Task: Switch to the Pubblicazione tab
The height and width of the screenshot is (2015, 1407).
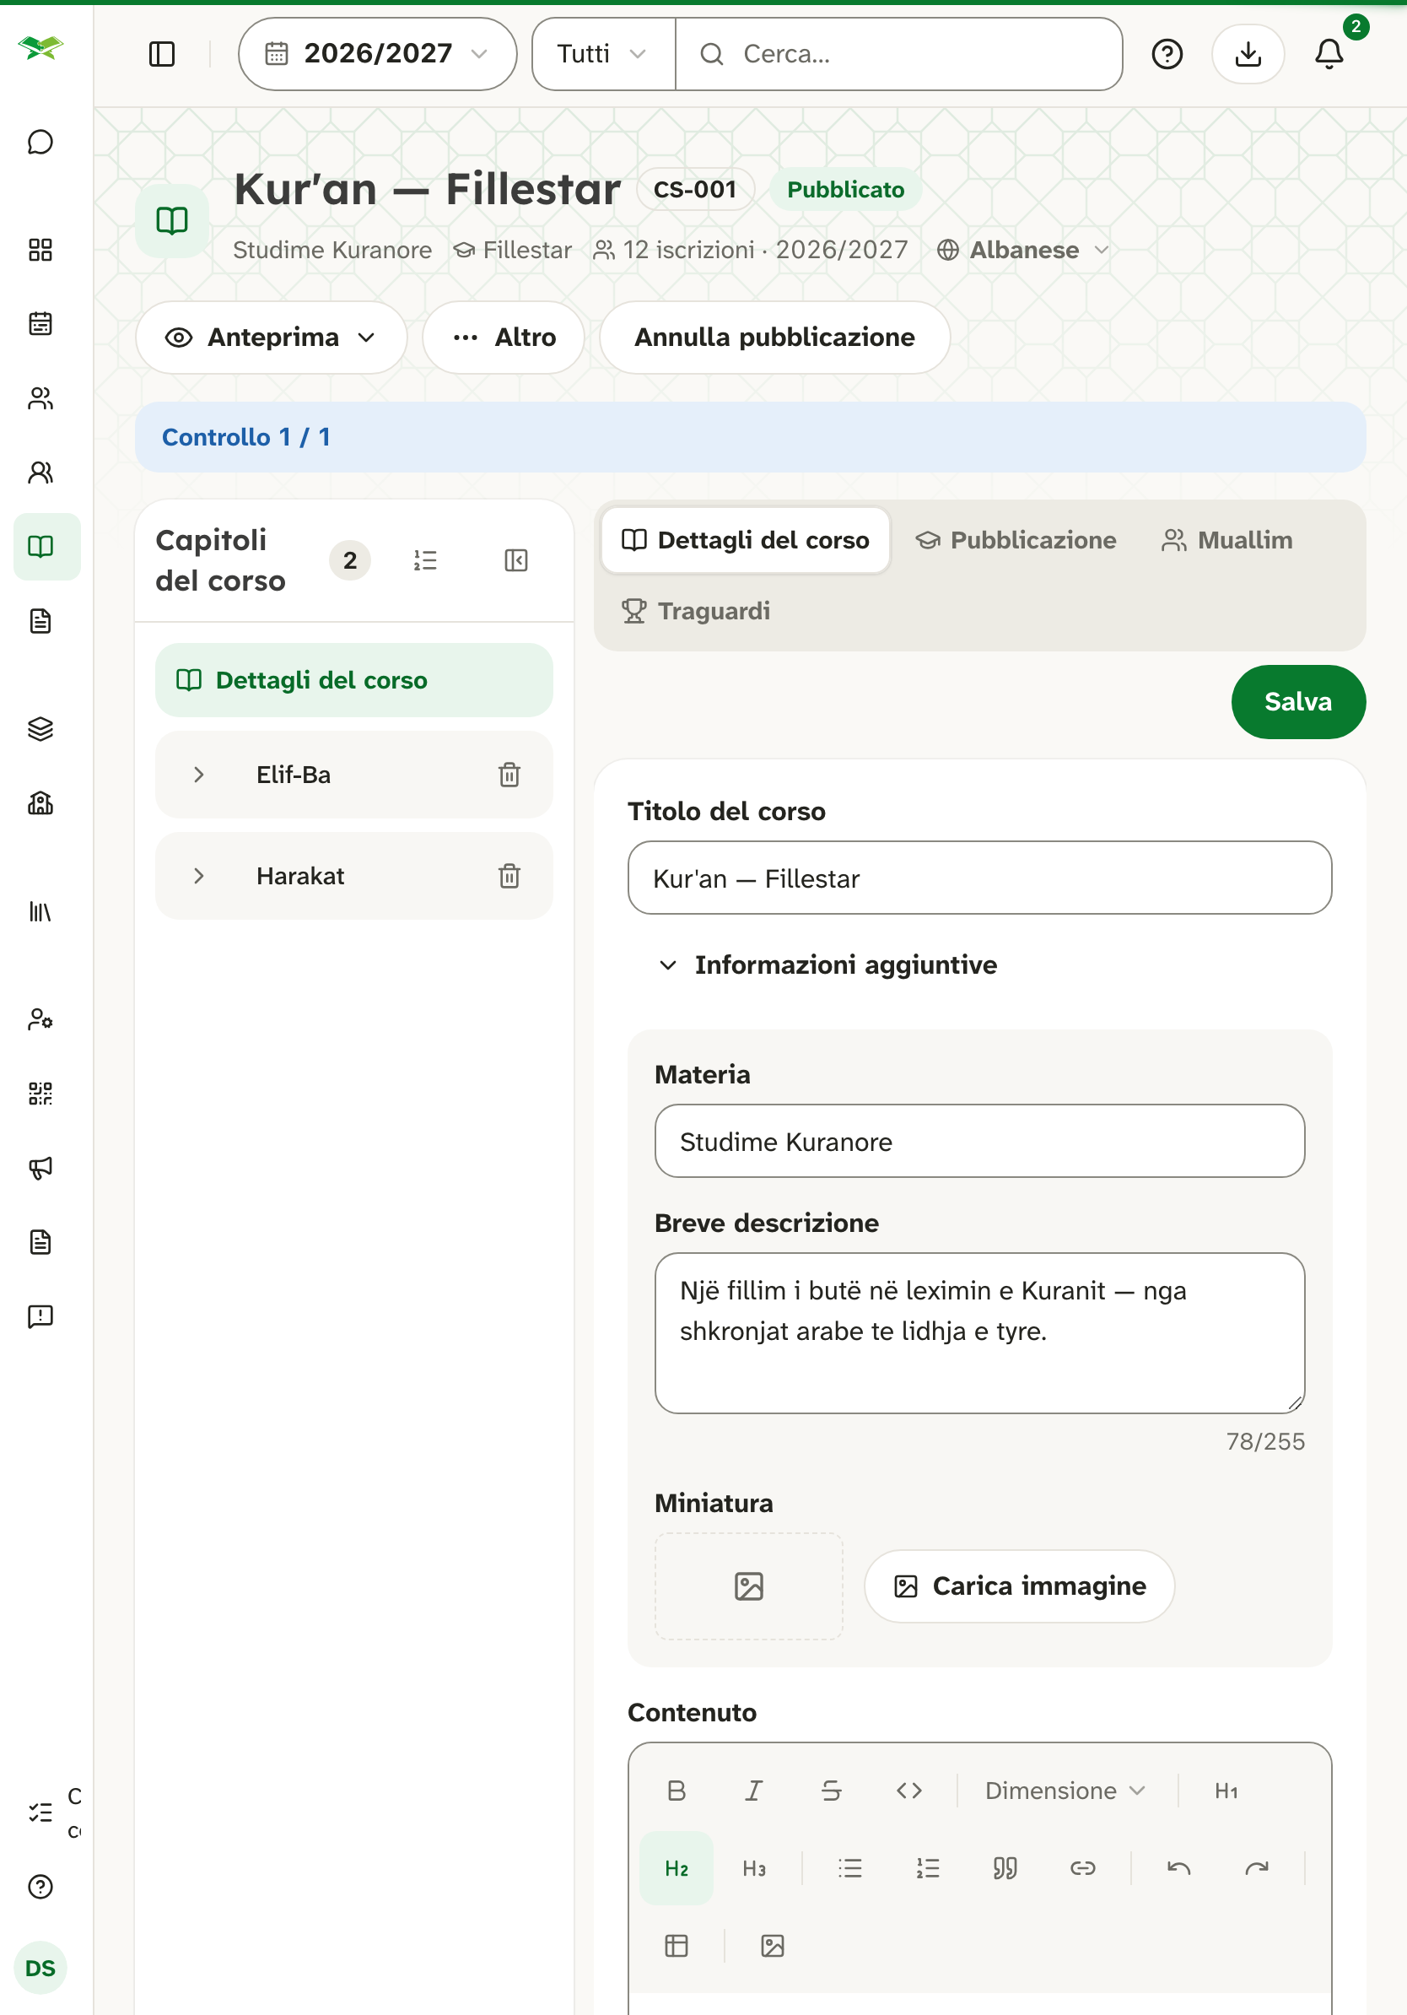Action: click(x=1016, y=540)
